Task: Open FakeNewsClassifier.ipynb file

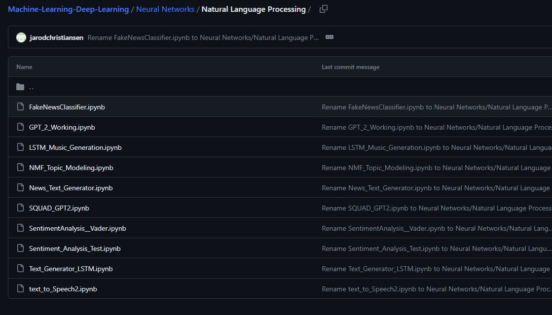Action: coord(67,107)
